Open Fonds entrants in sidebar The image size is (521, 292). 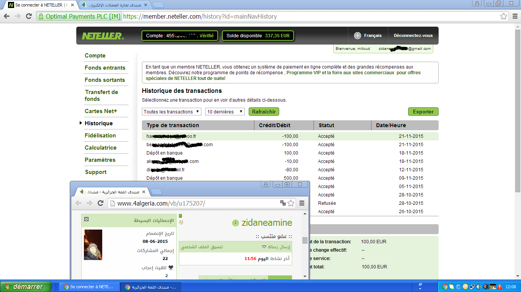(105, 68)
